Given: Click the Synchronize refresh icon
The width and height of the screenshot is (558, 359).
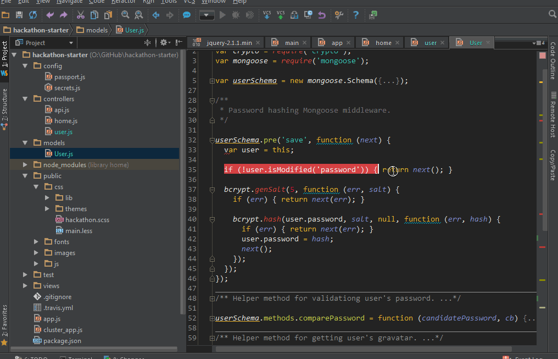Looking at the screenshot, I should coord(33,15).
